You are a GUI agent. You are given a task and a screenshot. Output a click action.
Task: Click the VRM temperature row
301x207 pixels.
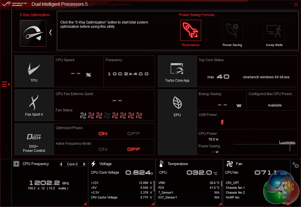[x=189, y=183]
